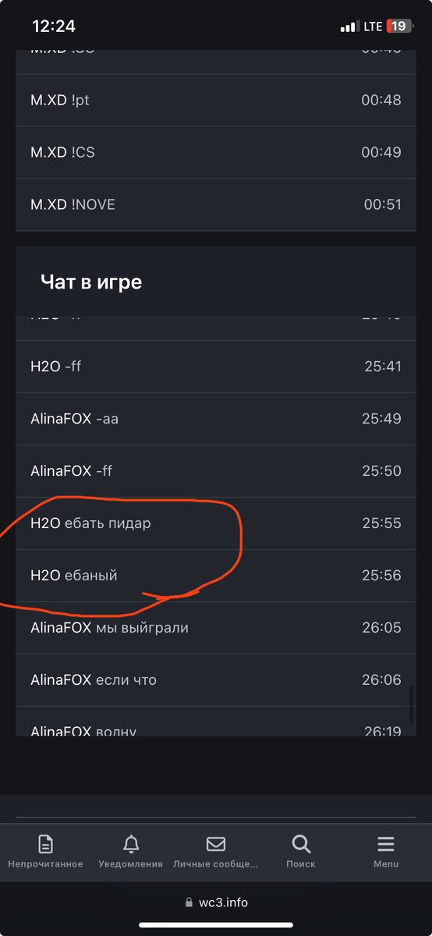Open the Личные сообщения envelope icon
The image size is (432, 936).
(216, 844)
